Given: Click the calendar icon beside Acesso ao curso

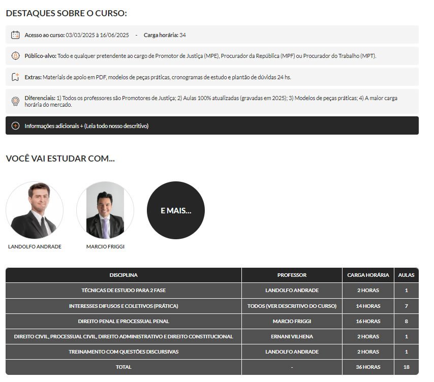Looking at the screenshot, I should point(15,35).
